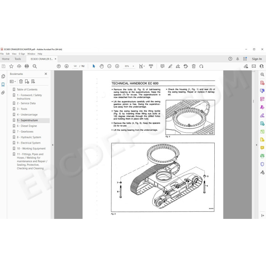Screen dimensions: 266x266
Task: Activate the selection arrow tool
Action: pos(94,66)
